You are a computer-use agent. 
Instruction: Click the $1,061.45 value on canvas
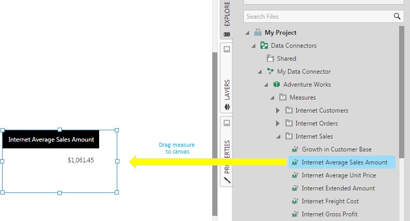coord(80,160)
